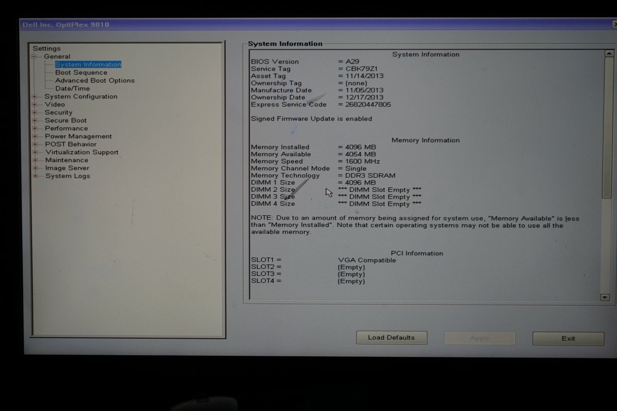
Task: Click the Load Defaults button
Action: tap(391, 337)
